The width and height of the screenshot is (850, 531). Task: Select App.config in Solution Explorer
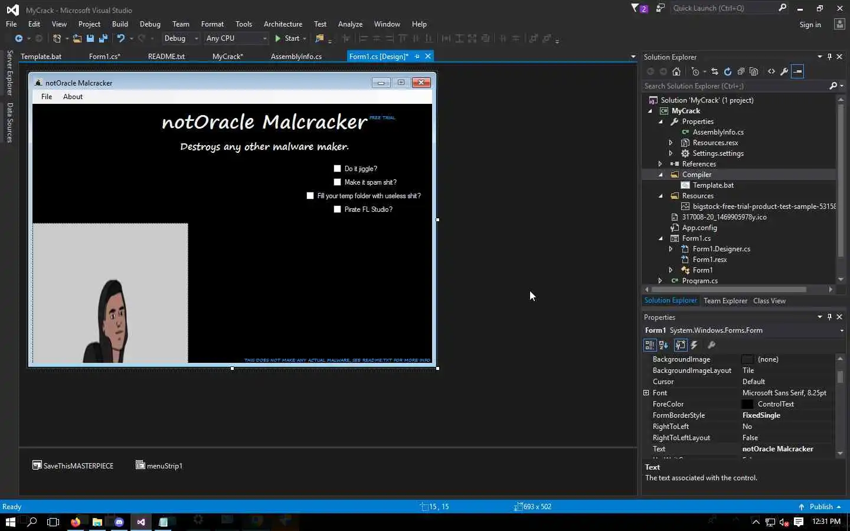pyautogui.click(x=699, y=228)
